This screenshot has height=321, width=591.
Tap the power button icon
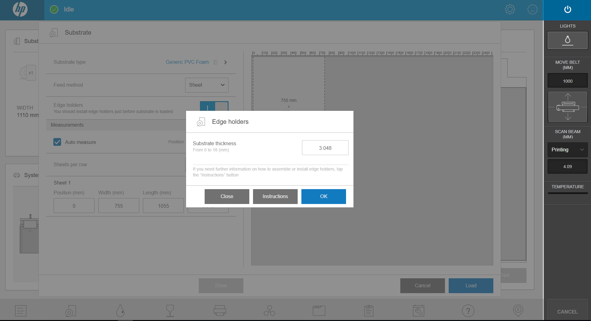click(x=567, y=9)
